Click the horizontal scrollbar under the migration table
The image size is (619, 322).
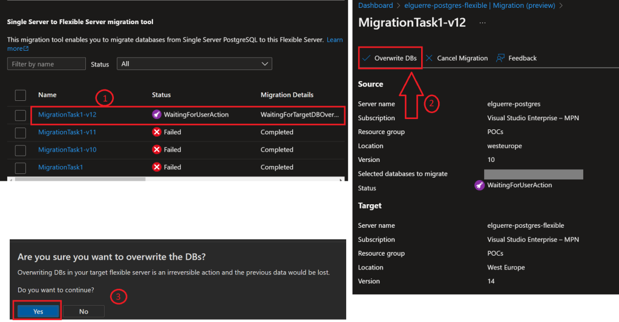click(x=79, y=179)
